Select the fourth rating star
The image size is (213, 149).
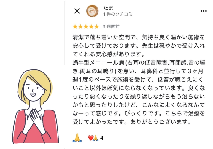coord(91,26)
